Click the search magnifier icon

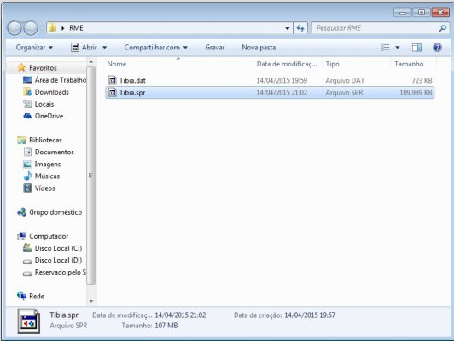(x=442, y=28)
